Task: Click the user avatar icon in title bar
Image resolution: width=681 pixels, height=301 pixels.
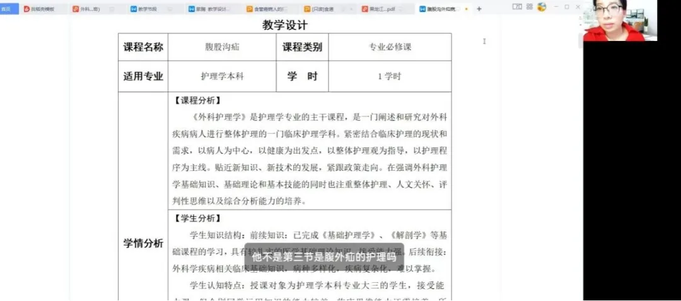Action: click(x=541, y=7)
